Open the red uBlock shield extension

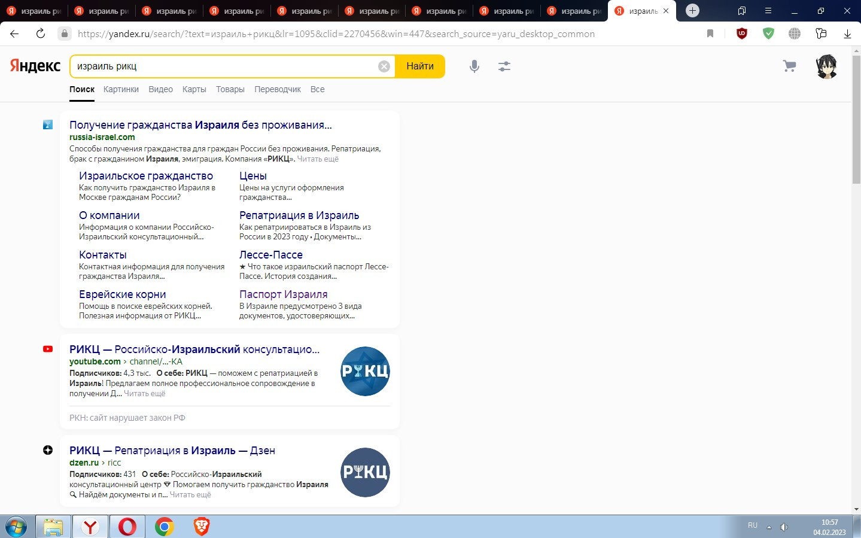(742, 34)
